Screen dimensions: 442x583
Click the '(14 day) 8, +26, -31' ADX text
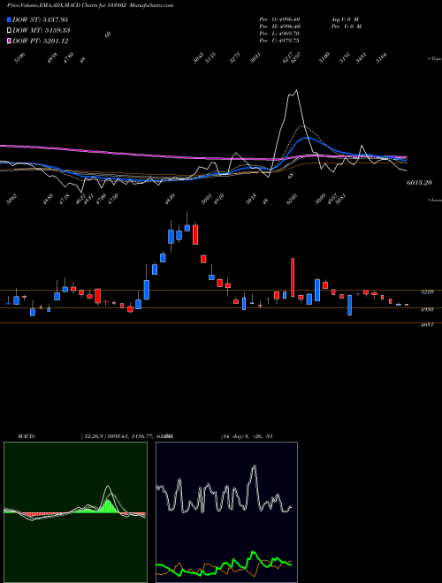247,436
